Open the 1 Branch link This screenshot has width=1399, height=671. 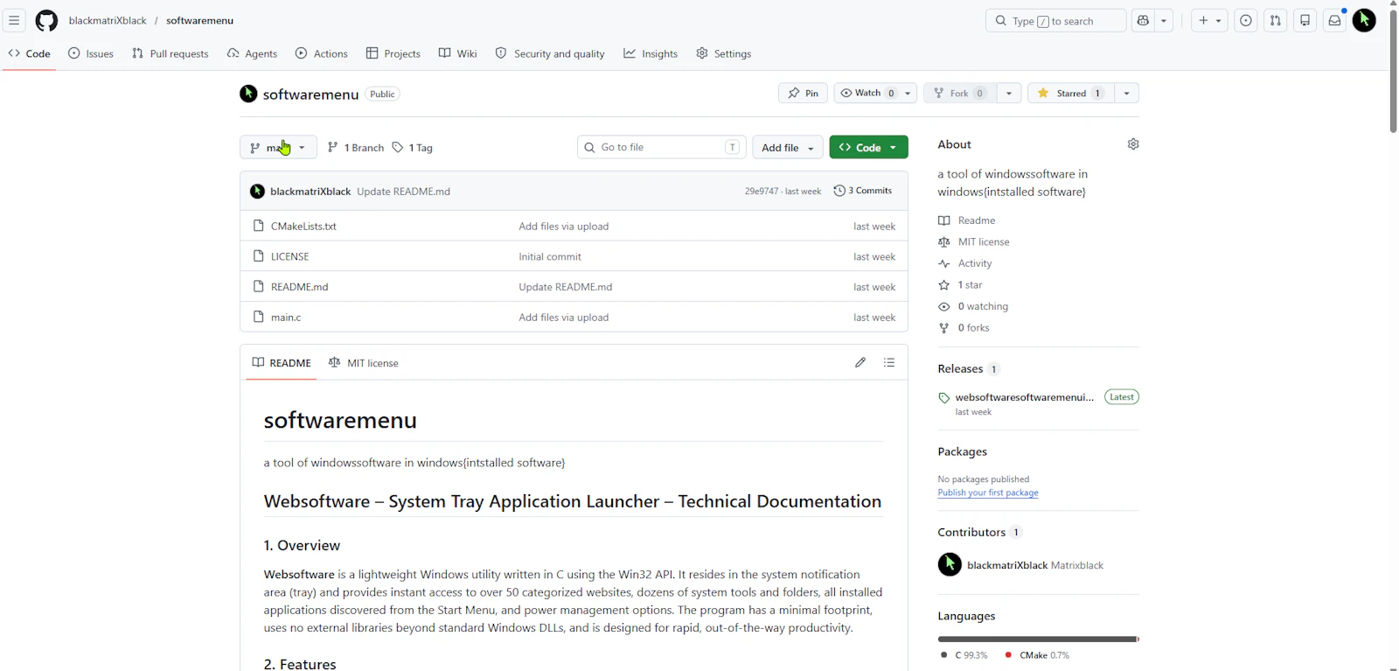tap(356, 147)
